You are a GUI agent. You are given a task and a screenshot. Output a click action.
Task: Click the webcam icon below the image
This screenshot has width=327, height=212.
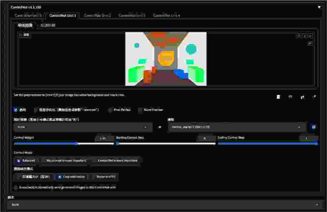click(290, 97)
